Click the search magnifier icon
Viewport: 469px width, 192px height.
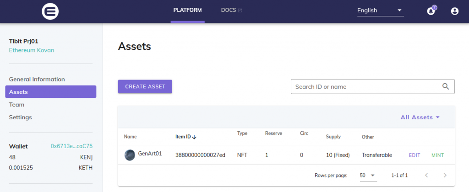point(446,86)
